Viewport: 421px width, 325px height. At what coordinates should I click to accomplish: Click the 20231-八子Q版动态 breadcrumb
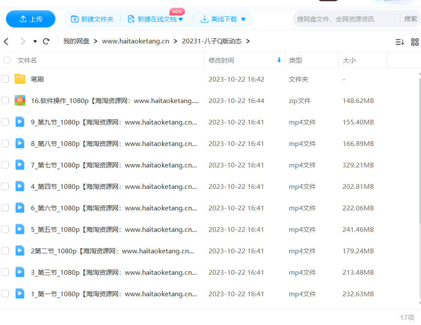tap(212, 41)
